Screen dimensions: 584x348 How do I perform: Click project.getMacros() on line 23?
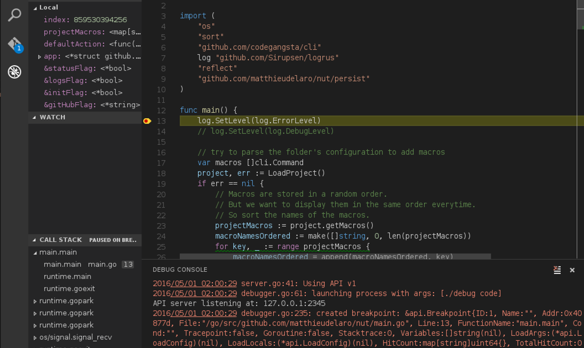tap(332, 225)
